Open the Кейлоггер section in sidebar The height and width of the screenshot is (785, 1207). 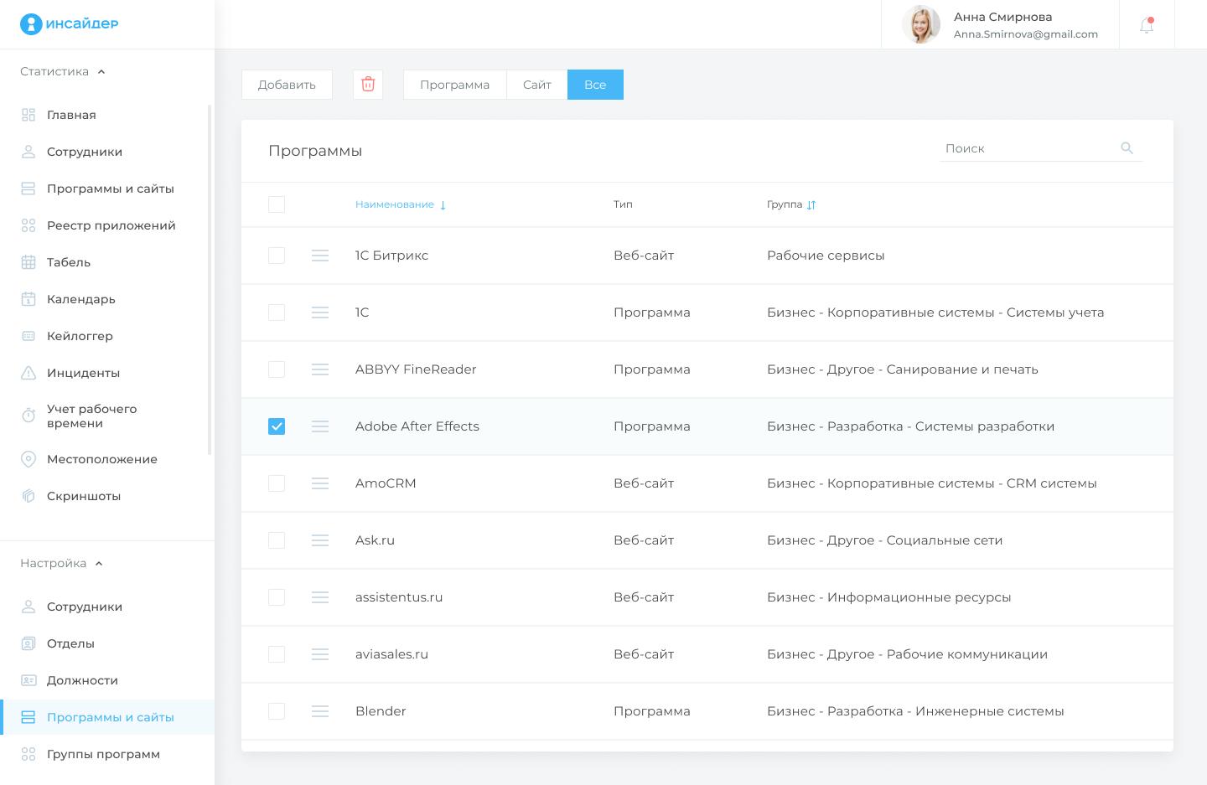[80, 336]
